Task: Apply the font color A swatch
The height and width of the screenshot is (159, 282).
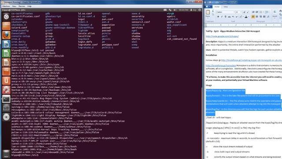Action: pos(246,17)
